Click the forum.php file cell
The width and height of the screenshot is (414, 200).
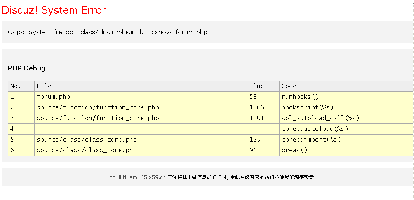coord(141,97)
